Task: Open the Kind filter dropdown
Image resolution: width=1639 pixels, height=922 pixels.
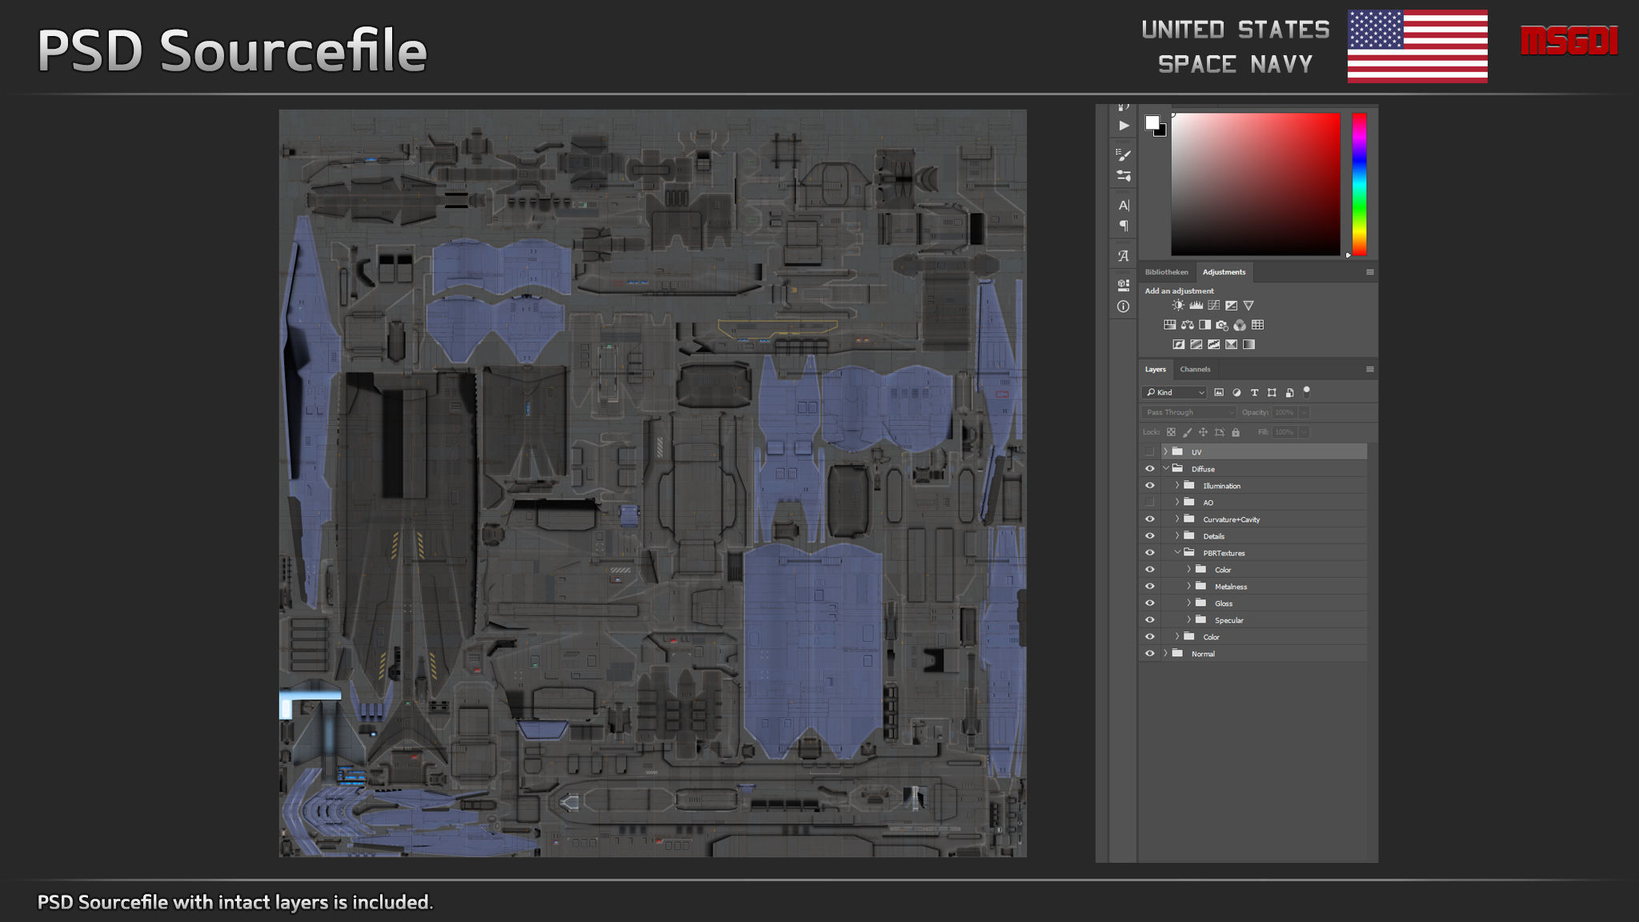Action: tap(1174, 392)
